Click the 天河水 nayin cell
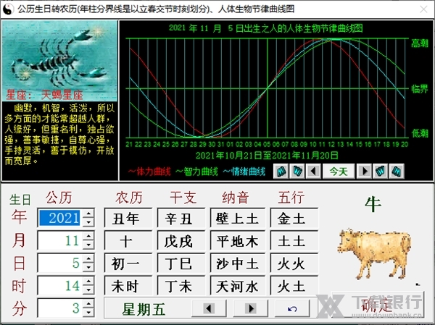435x325 pixels. tap(238, 286)
